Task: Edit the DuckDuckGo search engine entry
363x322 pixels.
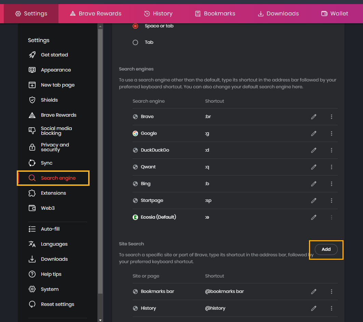Action: tap(313, 150)
